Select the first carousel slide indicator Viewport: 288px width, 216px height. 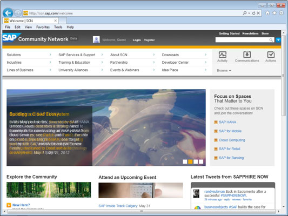pos(185,161)
